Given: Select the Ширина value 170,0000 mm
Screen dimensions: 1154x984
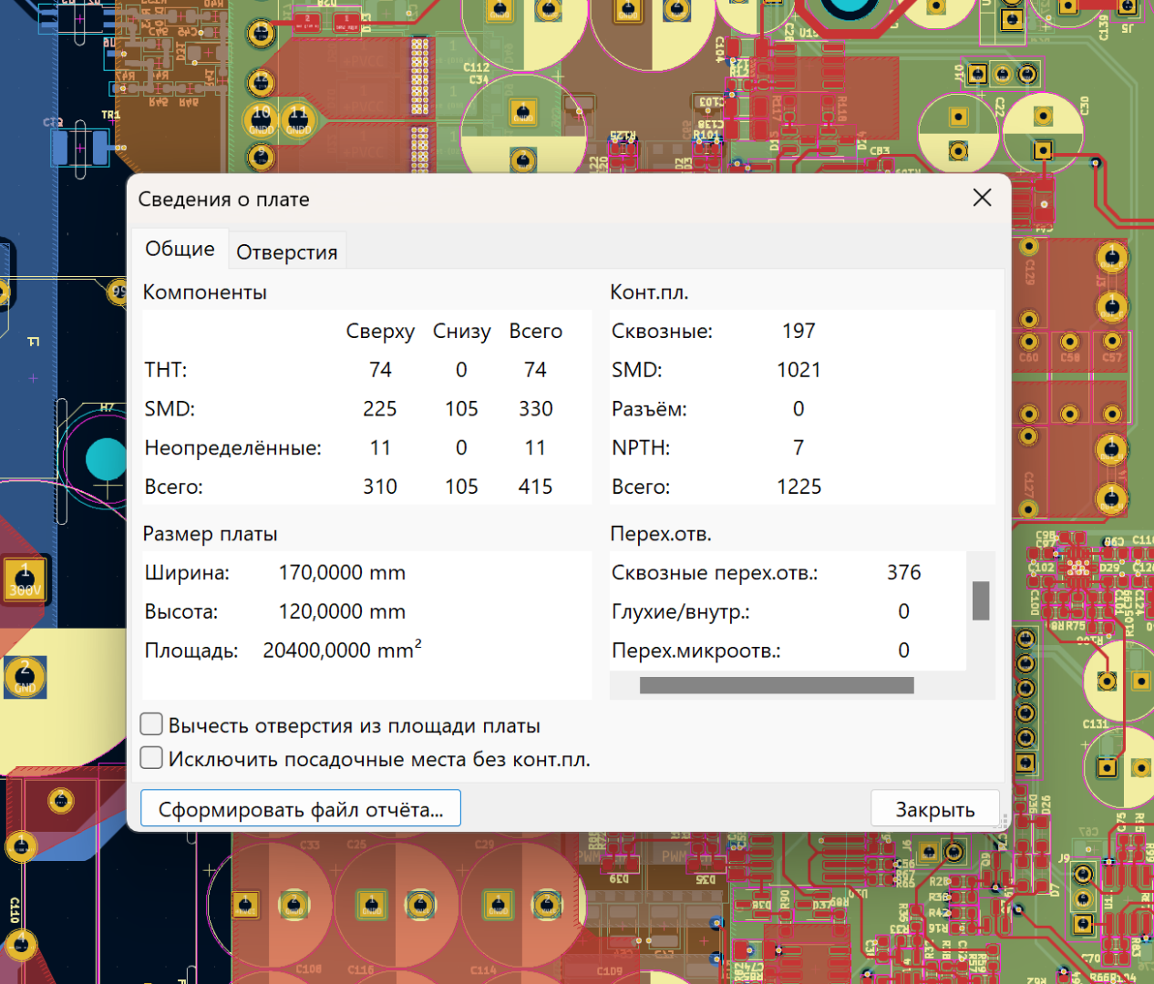Looking at the screenshot, I should (342, 573).
